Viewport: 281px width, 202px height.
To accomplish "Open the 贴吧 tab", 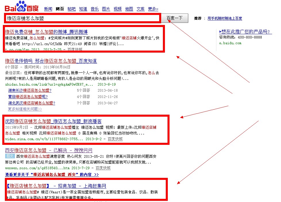I will 72,9.
